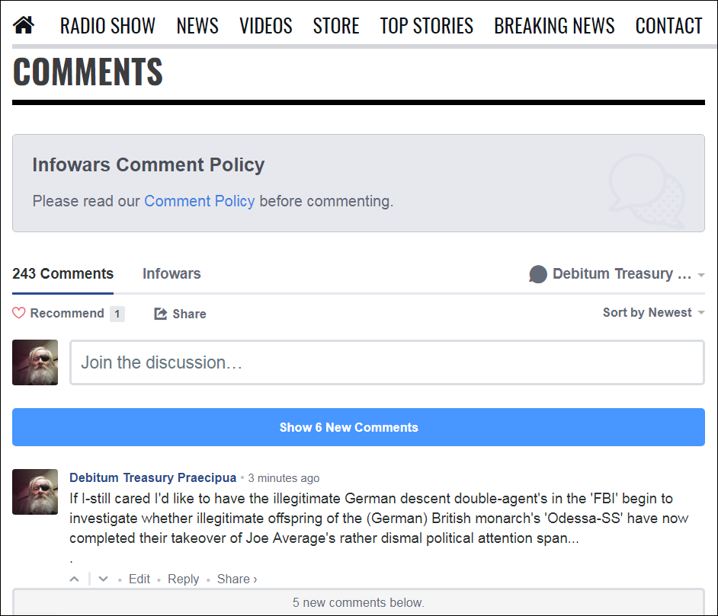This screenshot has height=616, width=718.
Task: Click the Share arrow icon
Action: (x=160, y=314)
